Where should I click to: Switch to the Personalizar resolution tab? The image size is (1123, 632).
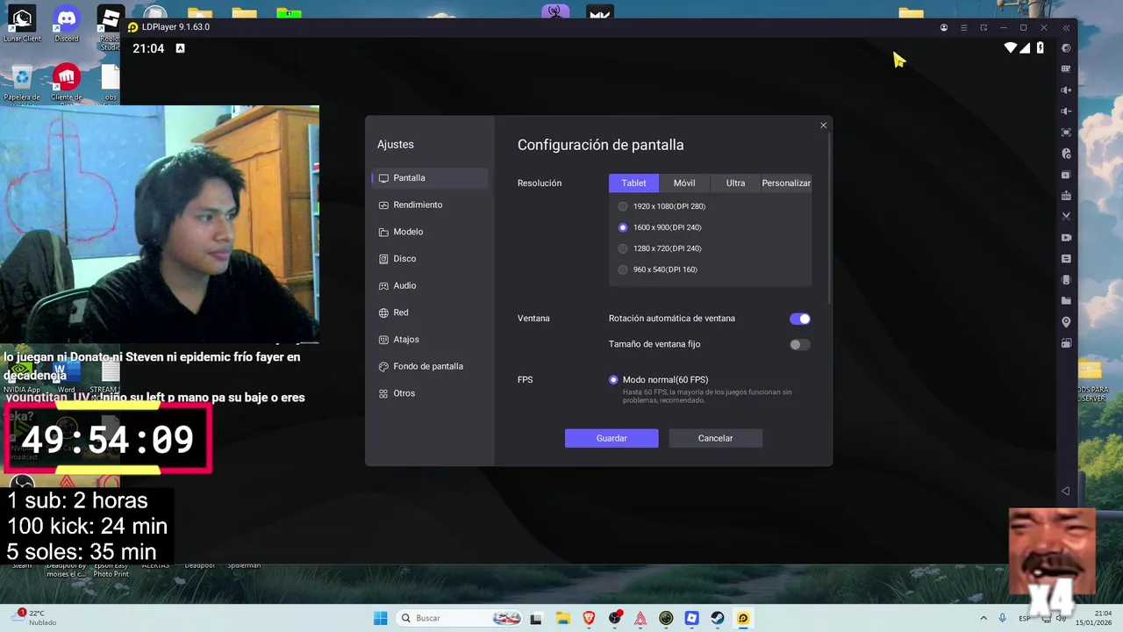tap(786, 183)
